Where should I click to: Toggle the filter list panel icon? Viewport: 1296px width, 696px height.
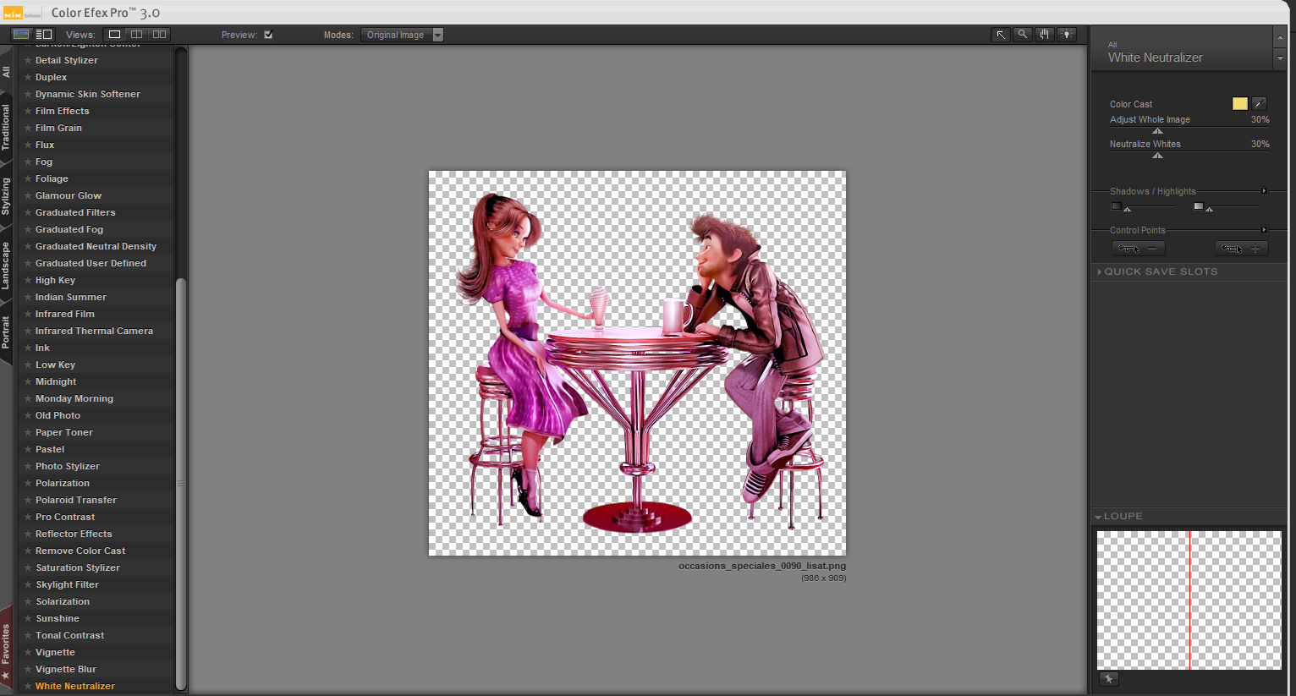click(44, 35)
